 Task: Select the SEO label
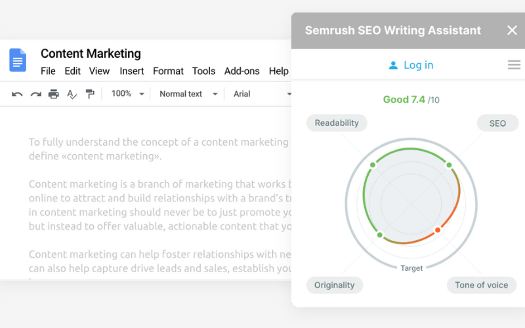pyautogui.click(x=497, y=123)
